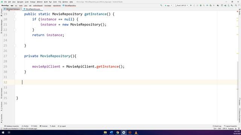The height and width of the screenshot is (135, 241).
Task: Open the Resource Manager sidebar tab
Action: coord(2,26)
